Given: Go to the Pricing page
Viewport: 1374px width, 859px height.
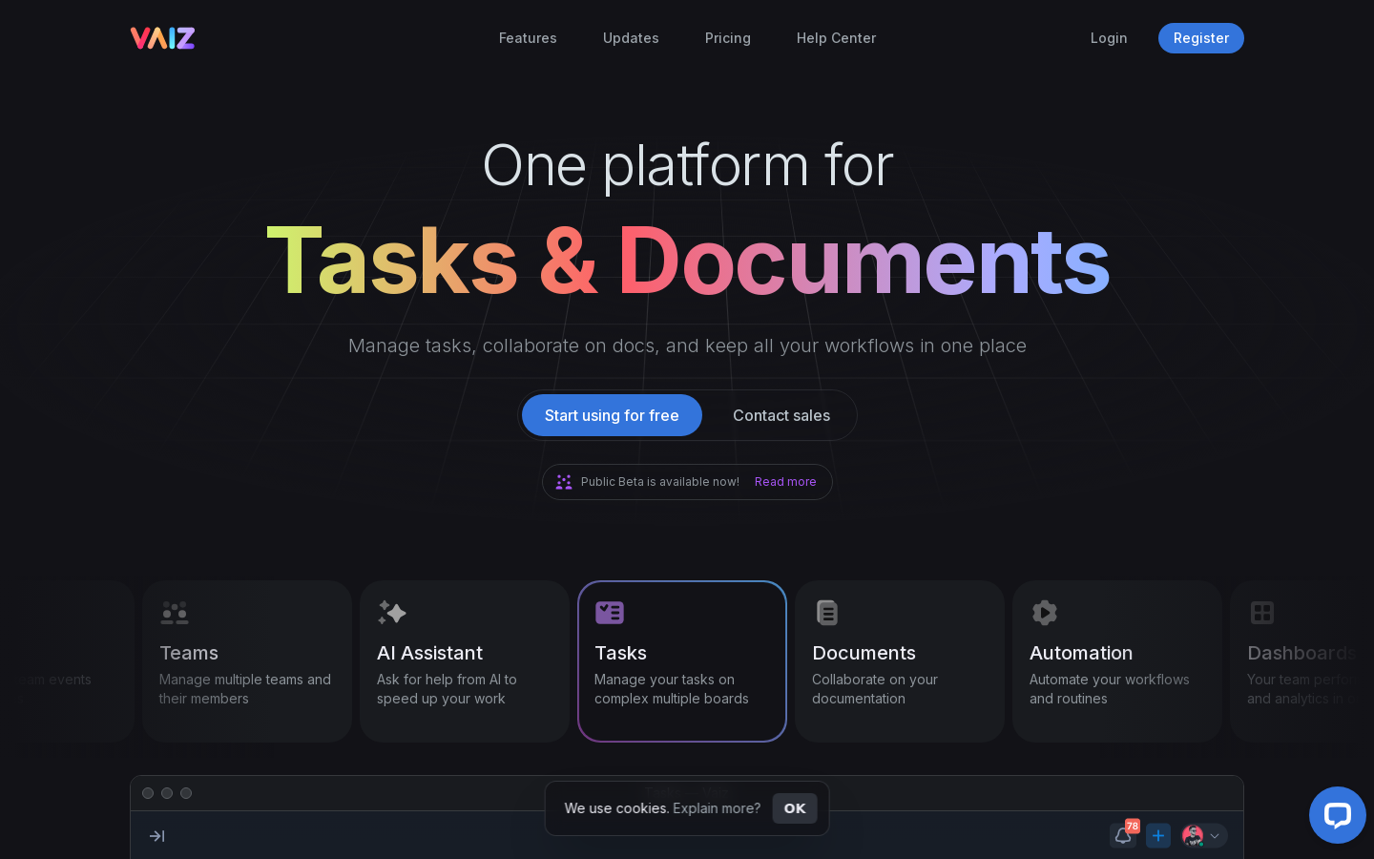Looking at the screenshot, I should coord(728,38).
